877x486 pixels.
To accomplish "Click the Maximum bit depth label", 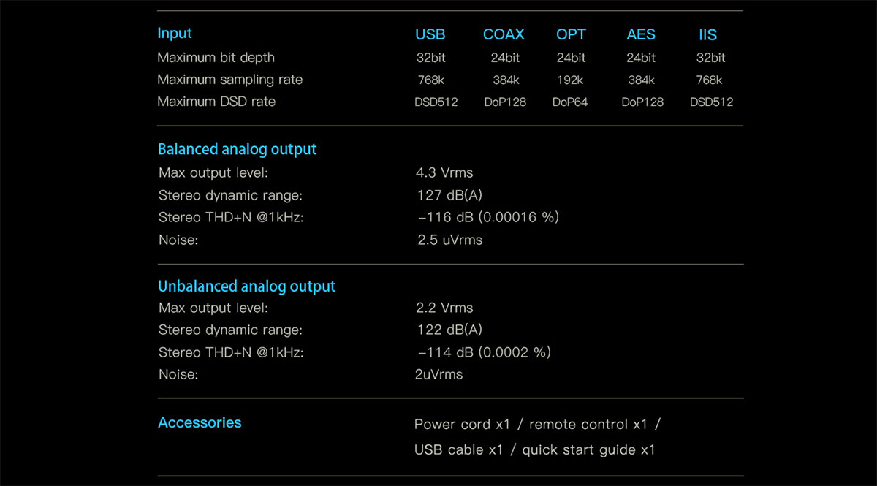I will point(216,58).
